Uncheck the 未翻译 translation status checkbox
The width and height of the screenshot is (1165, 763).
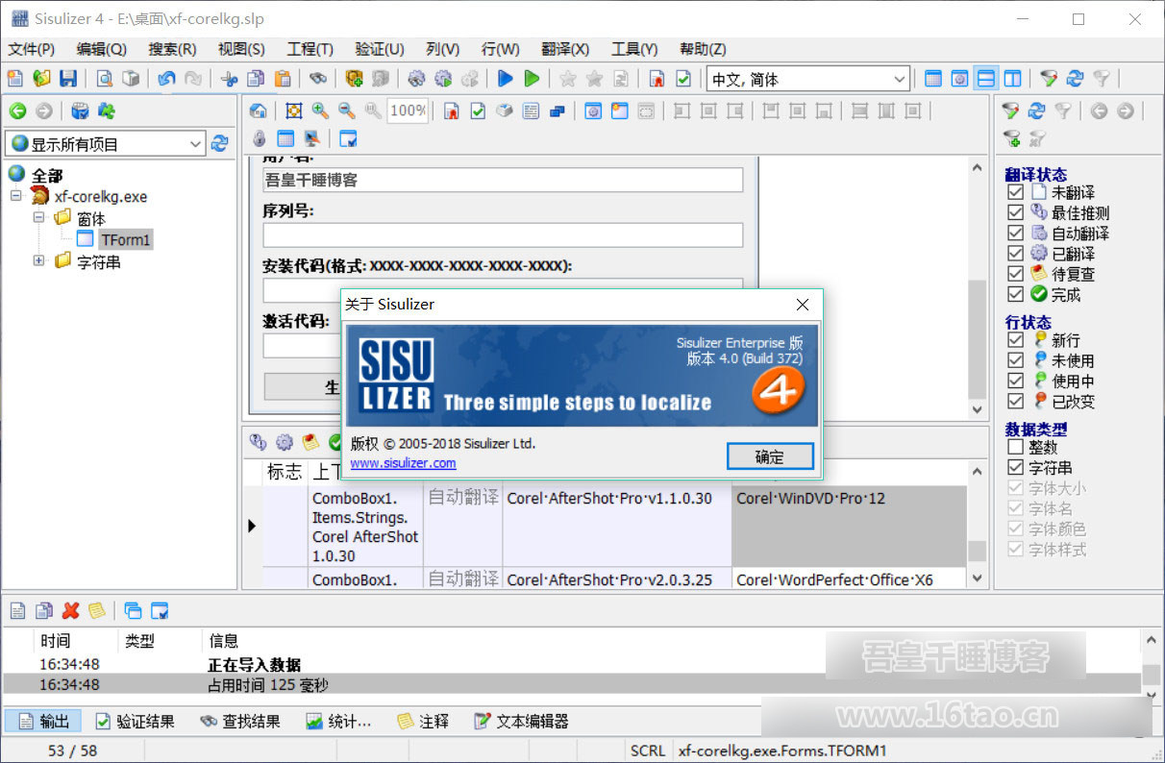[1015, 192]
